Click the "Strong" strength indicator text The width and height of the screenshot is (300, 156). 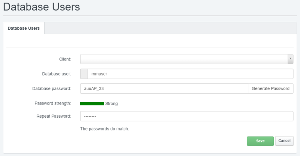pos(111,103)
